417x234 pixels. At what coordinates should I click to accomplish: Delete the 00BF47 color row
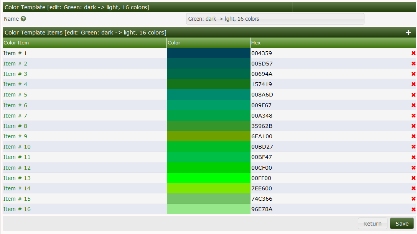click(x=413, y=157)
